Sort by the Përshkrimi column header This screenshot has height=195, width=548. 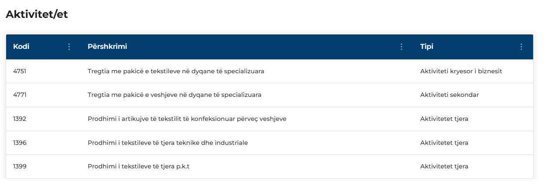(107, 47)
